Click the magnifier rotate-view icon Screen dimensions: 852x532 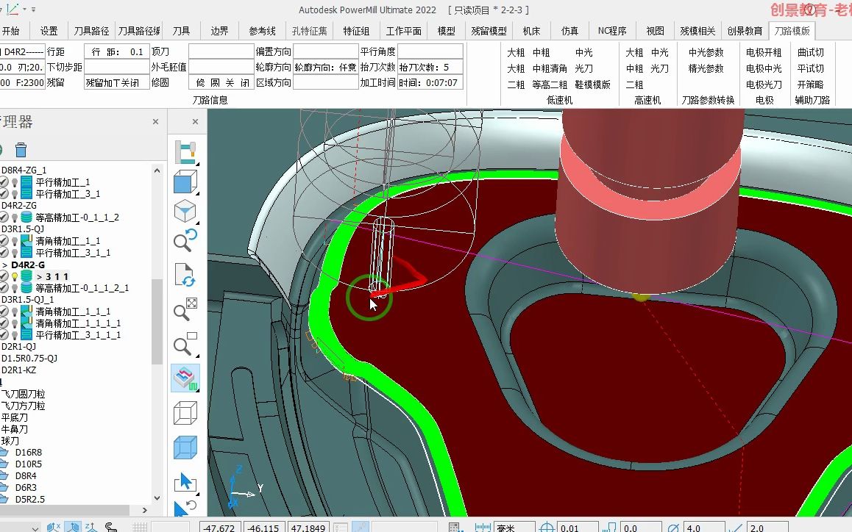(185, 240)
